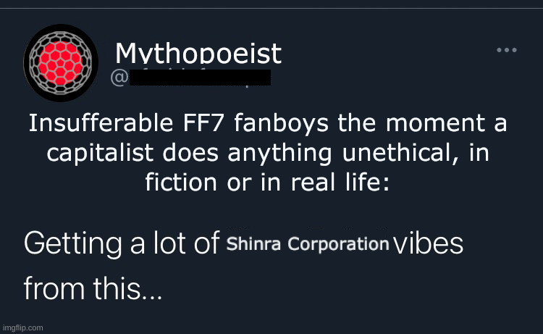The width and height of the screenshot is (543, 334).
Task: Click the word "Insufferable" in caption
Action: (x=101, y=122)
